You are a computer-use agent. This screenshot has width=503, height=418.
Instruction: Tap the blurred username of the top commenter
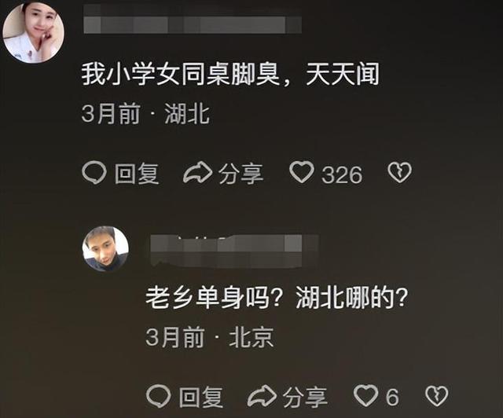pyautogui.click(x=193, y=20)
